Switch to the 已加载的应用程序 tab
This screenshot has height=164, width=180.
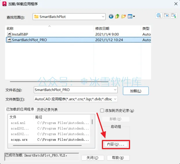(x=20, y=109)
